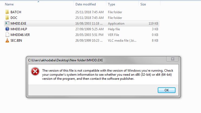Click the sort arrow above Name column
201x113 pixels.
38,2
